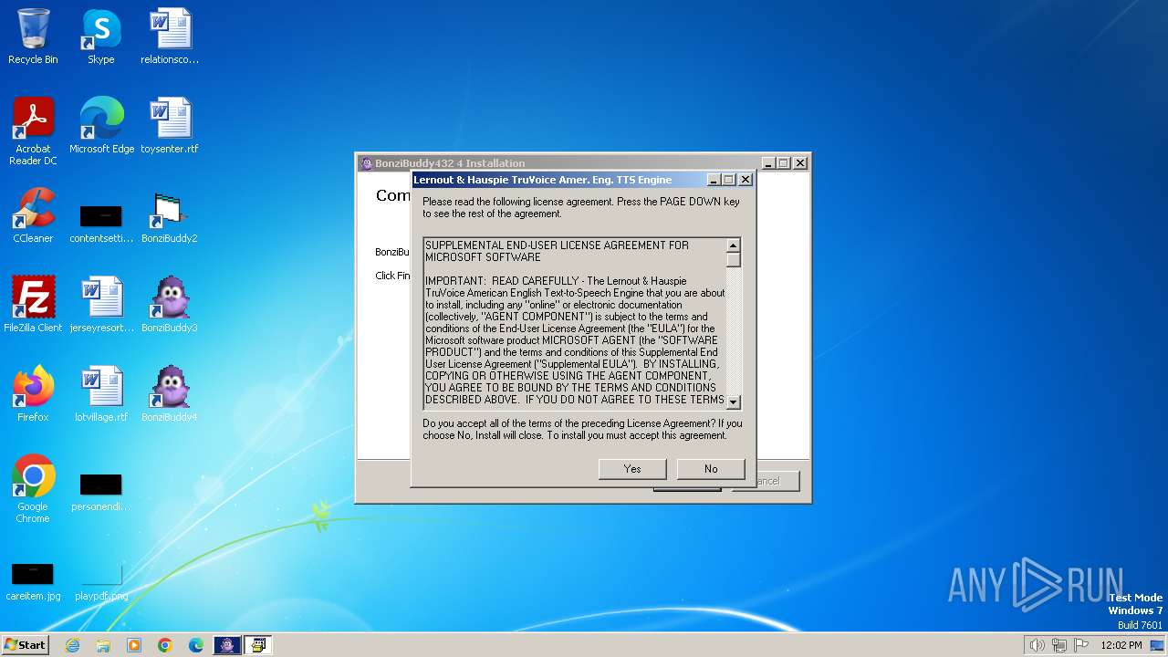The height and width of the screenshot is (657, 1168).
Task: Accept the license by clicking Yes
Action: click(632, 468)
